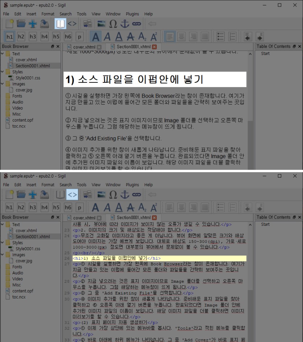Click the Insert Image icon in the lower window

pyautogui.click(x=102, y=195)
